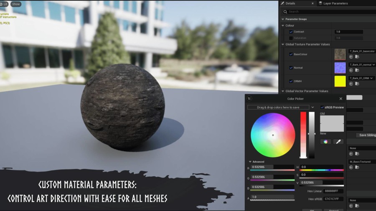Click the Save Sibling button

tap(367, 135)
